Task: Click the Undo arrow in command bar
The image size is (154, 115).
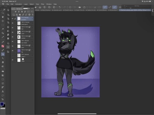Action: pos(60,7)
